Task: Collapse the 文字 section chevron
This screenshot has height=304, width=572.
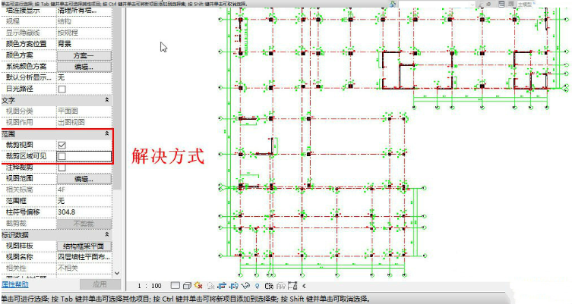Action: click(106, 100)
